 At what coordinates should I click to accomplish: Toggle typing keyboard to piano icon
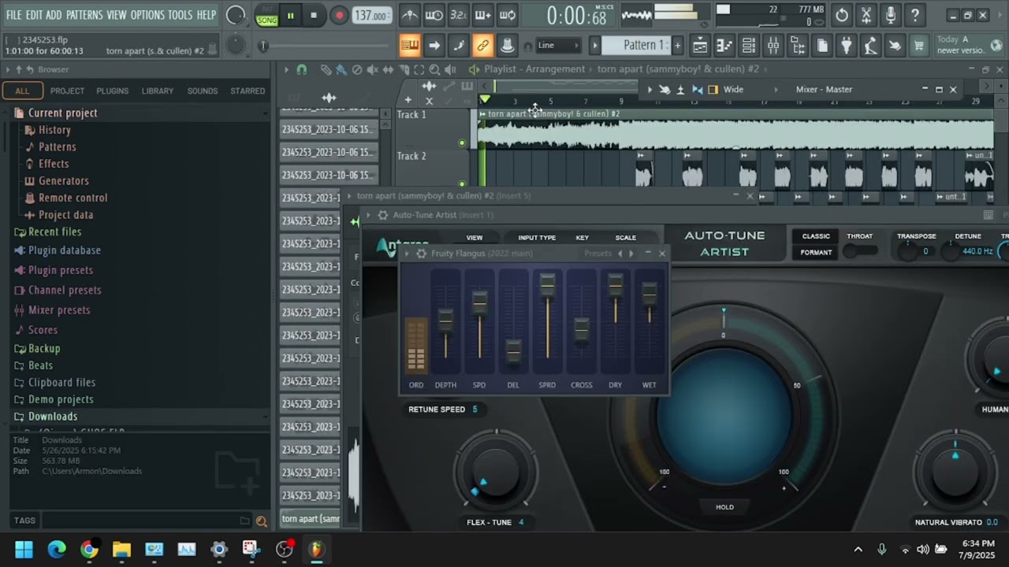point(409,46)
